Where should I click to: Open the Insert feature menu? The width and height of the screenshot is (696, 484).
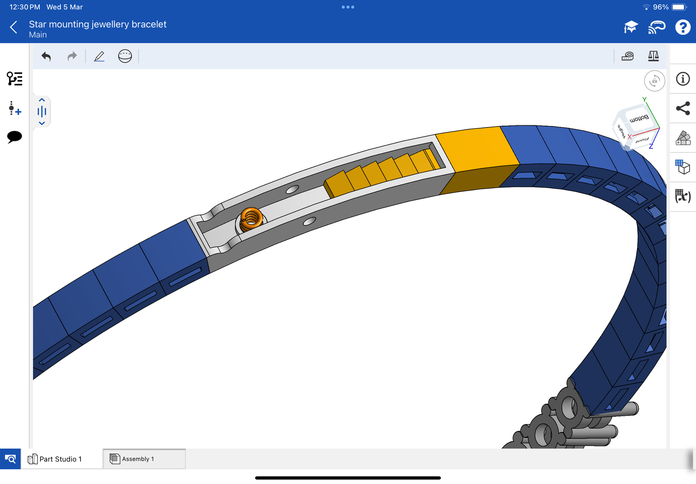[x=14, y=108]
